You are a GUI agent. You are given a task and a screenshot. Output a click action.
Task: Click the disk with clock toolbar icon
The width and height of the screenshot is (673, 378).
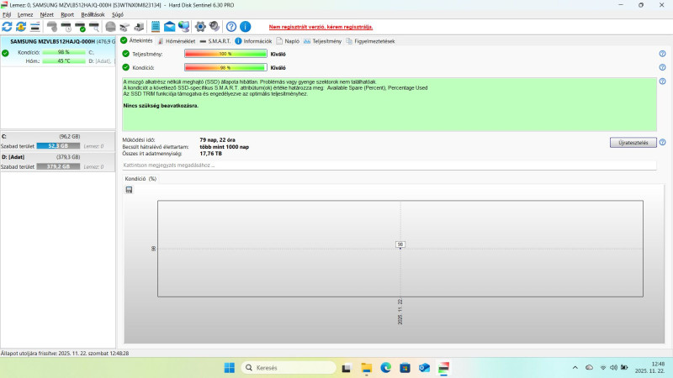[66, 27]
